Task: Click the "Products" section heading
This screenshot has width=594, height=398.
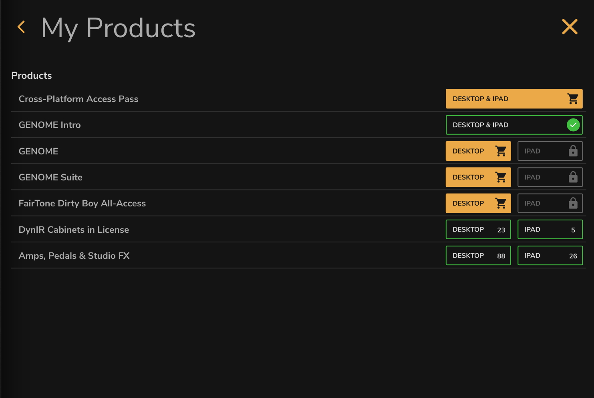Action: (x=32, y=76)
